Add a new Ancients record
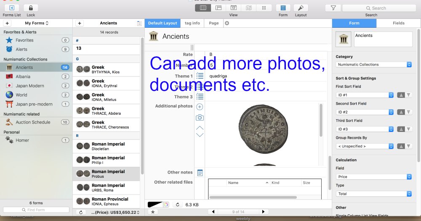 point(80,23)
